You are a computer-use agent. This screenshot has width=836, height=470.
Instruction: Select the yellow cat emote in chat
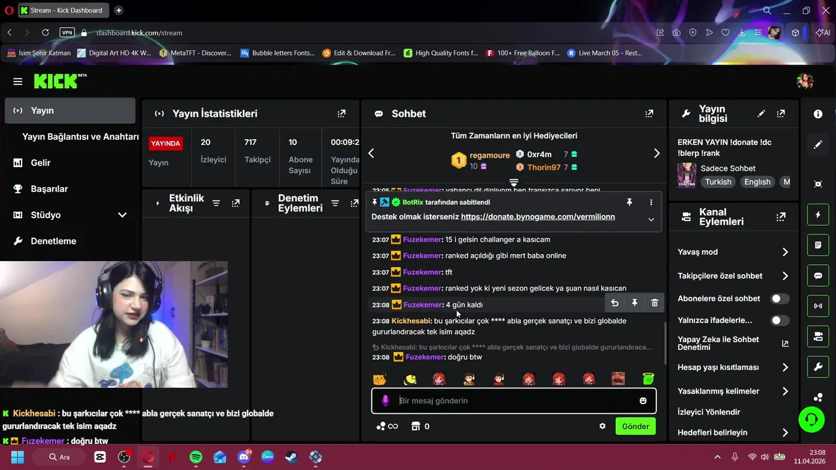point(379,379)
